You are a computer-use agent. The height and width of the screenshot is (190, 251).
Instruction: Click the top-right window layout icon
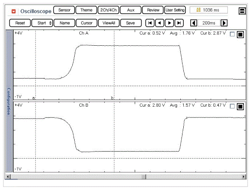pyautogui.click(x=242, y=11)
